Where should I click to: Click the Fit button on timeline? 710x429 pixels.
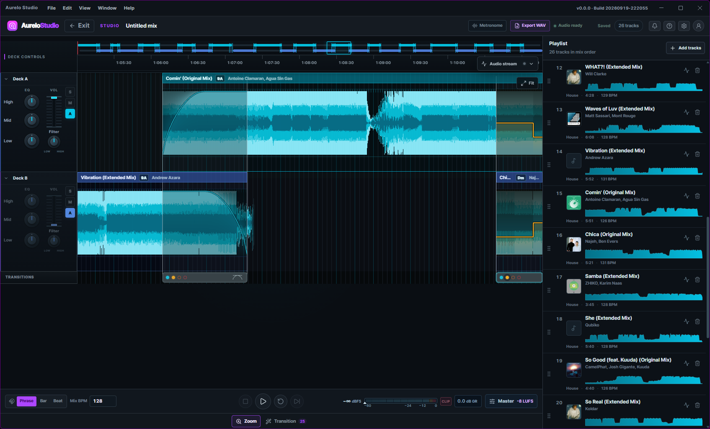tap(527, 83)
